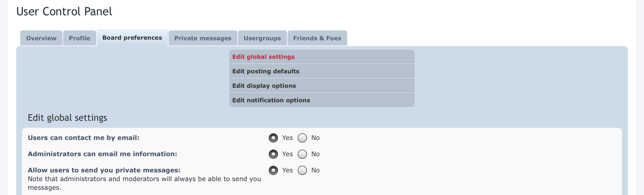This screenshot has width=644, height=195.
Task: Open the Overview tab
Action: tap(41, 38)
